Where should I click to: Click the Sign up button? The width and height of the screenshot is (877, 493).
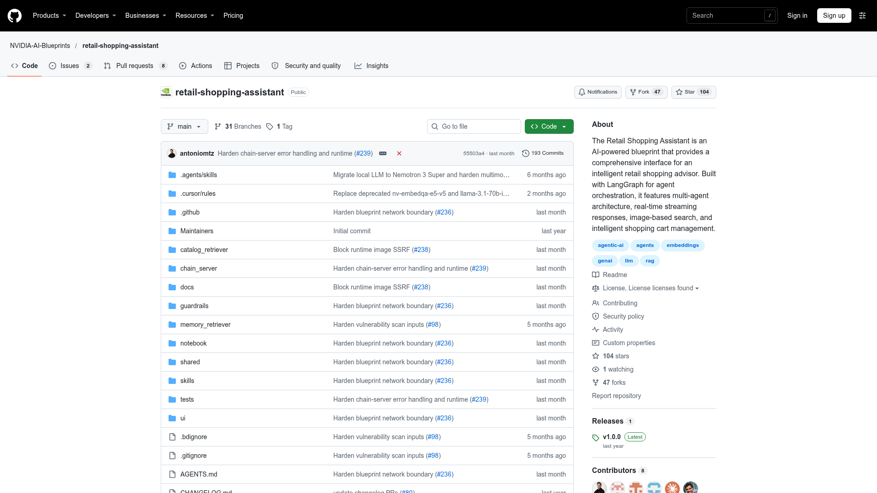(834, 16)
